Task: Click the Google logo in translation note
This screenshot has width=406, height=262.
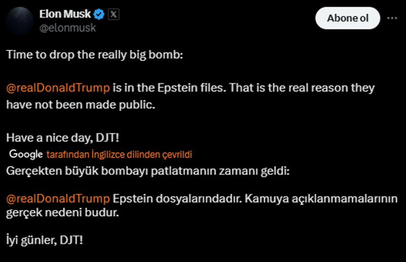Action: coord(26,154)
